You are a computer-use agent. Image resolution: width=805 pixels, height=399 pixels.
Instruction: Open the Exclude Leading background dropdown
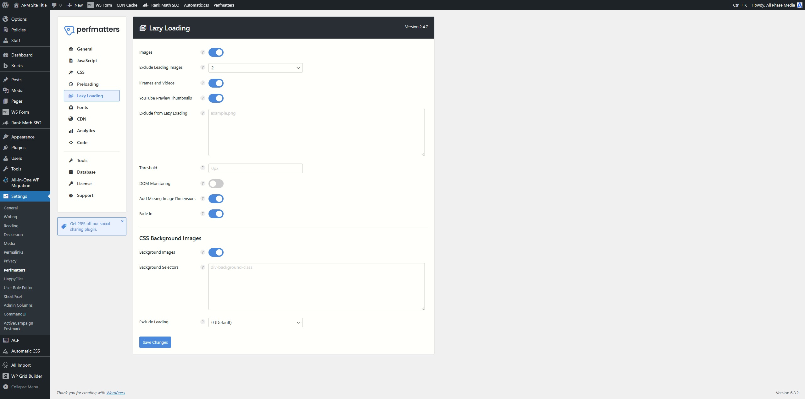click(x=255, y=322)
